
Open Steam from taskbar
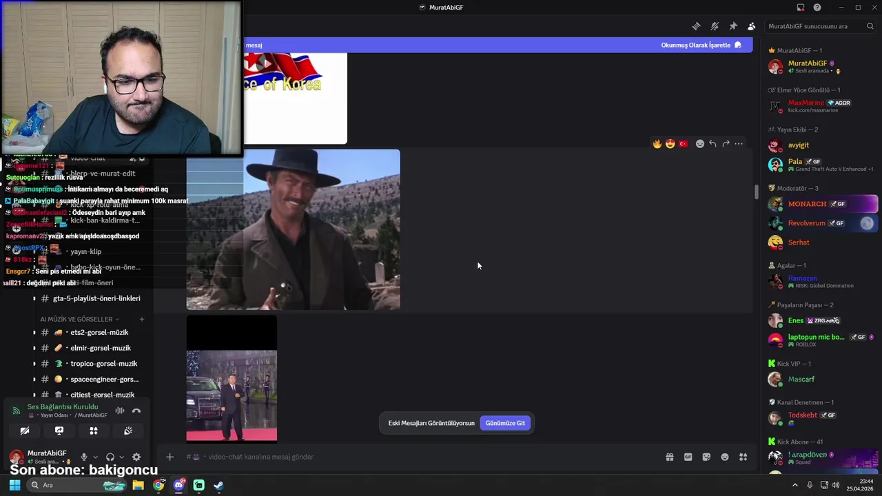point(218,485)
